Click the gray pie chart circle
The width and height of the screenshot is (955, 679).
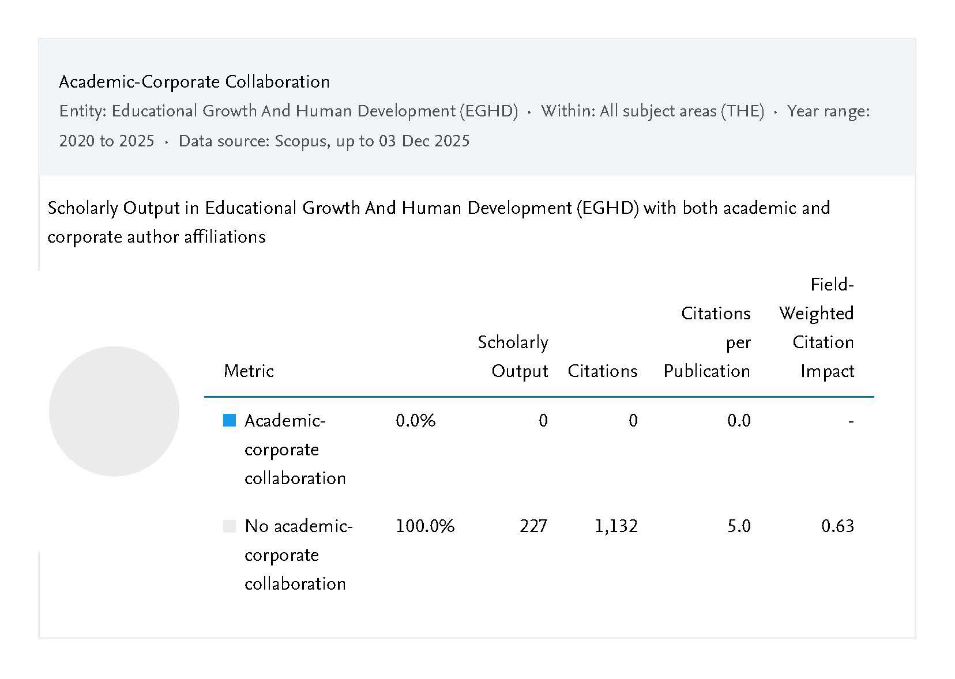pos(114,411)
